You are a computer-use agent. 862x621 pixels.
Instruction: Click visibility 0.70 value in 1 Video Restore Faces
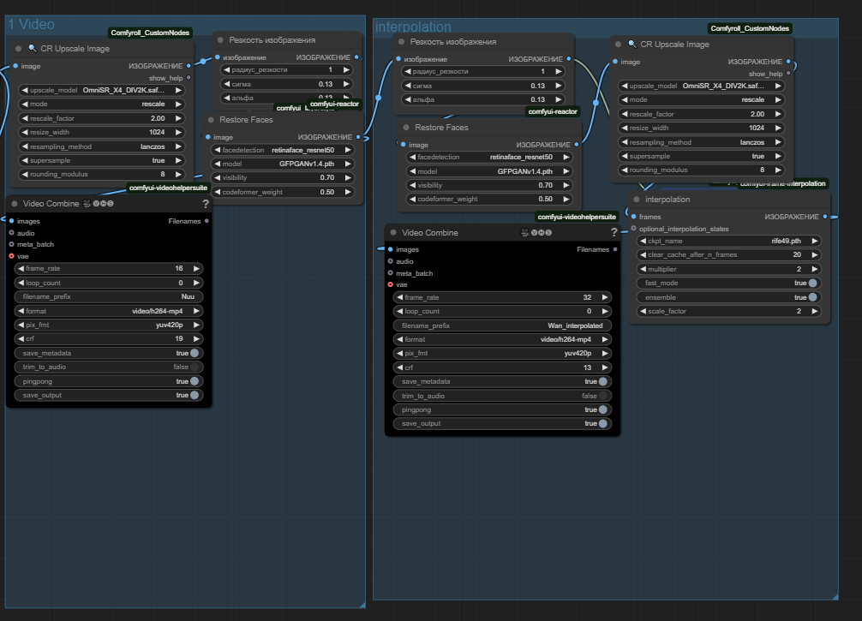pos(327,178)
